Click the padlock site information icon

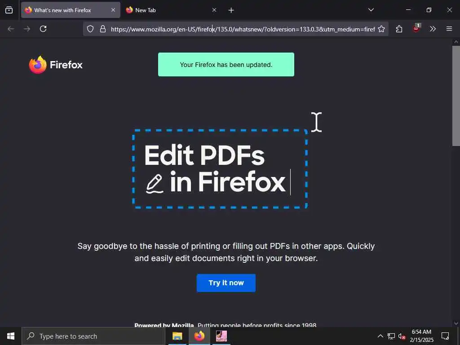(x=103, y=29)
